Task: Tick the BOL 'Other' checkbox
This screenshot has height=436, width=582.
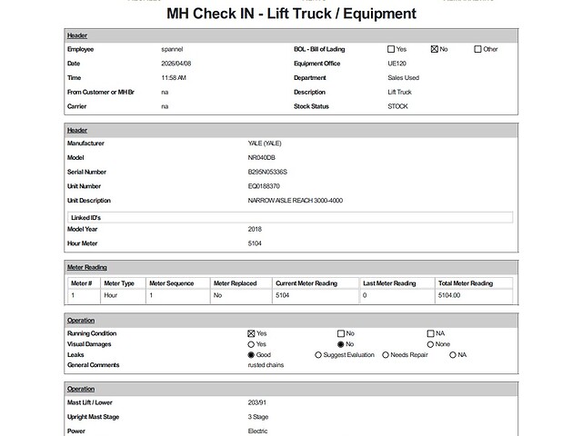Action: click(x=478, y=49)
